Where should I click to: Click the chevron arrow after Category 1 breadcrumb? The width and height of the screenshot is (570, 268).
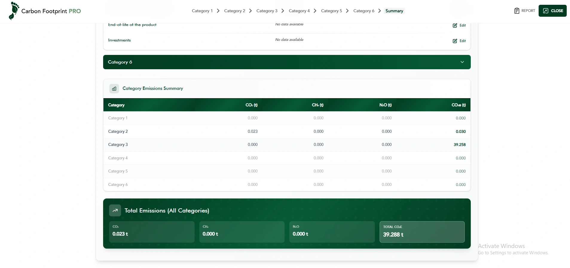[x=218, y=11]
